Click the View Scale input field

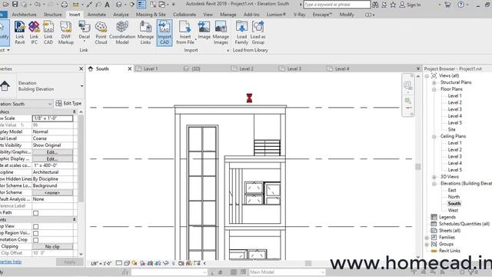click(52, 118)
